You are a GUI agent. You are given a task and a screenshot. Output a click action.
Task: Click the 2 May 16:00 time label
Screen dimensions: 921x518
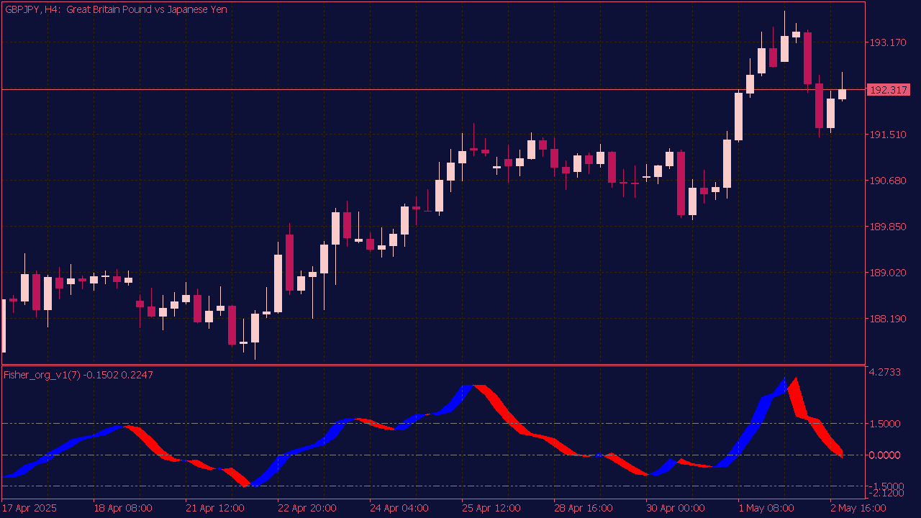coord(857,508)
